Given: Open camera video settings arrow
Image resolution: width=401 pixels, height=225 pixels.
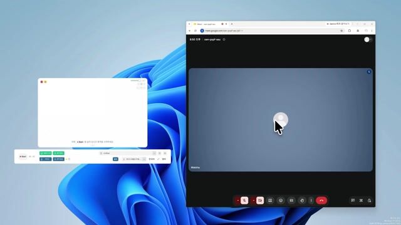Looking at the screenshot, I should click(253, 201).
